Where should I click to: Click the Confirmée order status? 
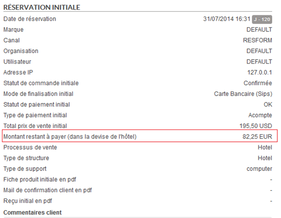(x=257, y=83)
